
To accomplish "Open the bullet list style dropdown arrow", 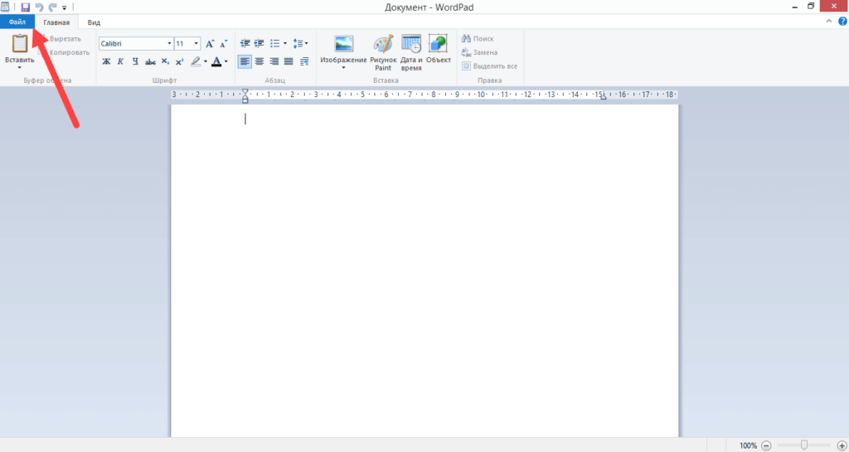I will coord(285,43).
